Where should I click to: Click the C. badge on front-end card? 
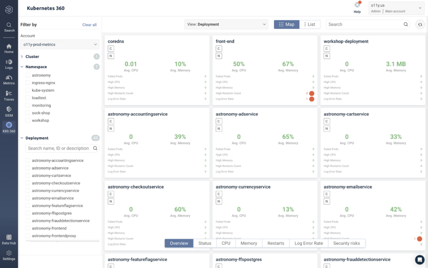coord(219,48)
